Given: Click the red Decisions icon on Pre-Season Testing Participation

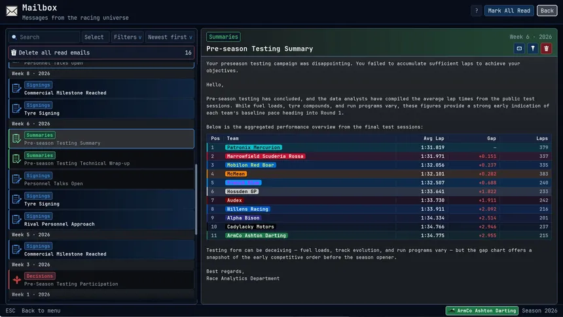Looking at the screenshot, I should [x=16, y=280].
